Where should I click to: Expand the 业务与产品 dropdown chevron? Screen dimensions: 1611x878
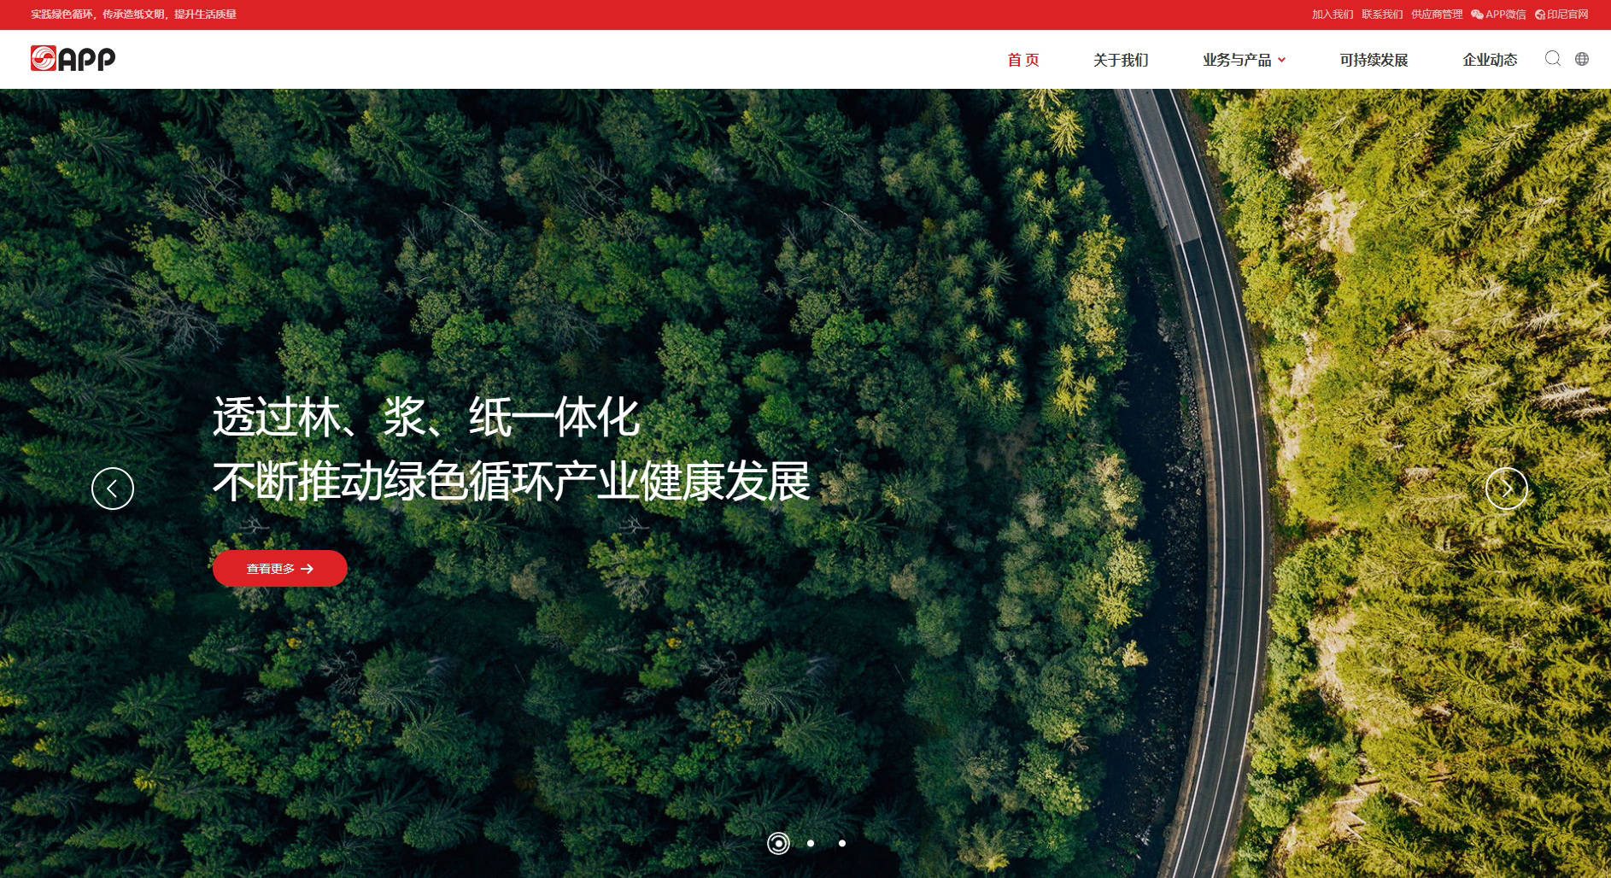[1281, 60]
